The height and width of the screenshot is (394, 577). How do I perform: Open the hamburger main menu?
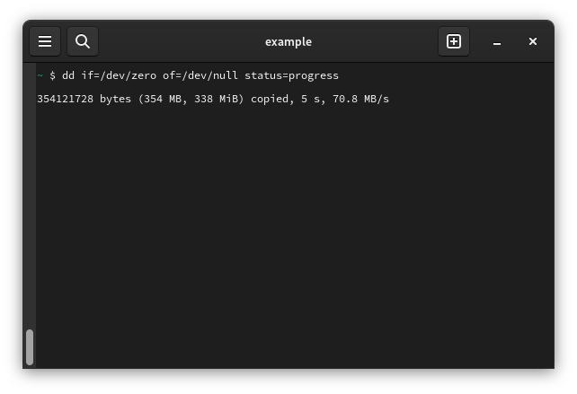45,41
